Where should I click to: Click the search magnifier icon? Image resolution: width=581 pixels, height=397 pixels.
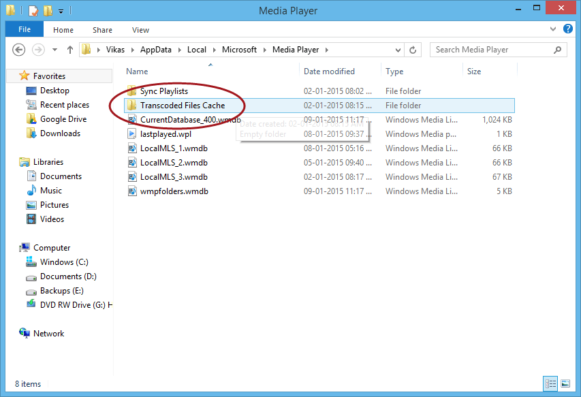click(557, 50)
